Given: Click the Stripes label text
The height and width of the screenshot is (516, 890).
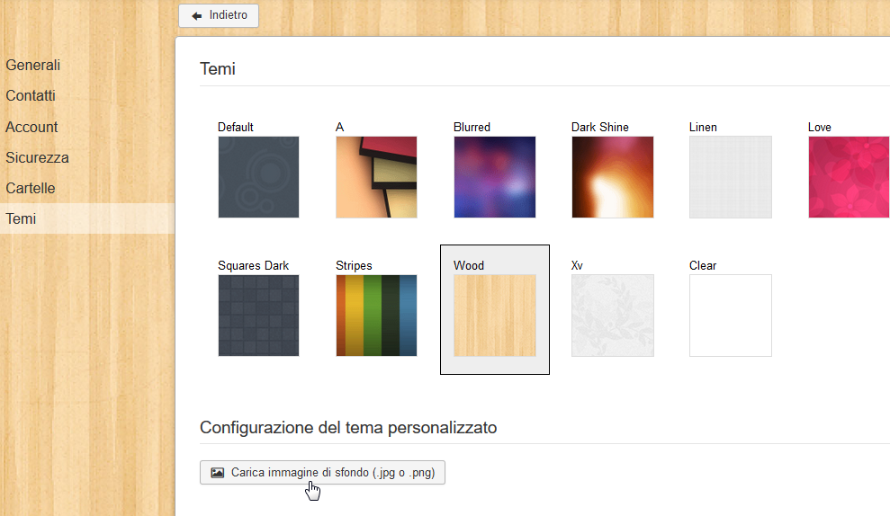Looking at the screenshot, I should 354,265.
